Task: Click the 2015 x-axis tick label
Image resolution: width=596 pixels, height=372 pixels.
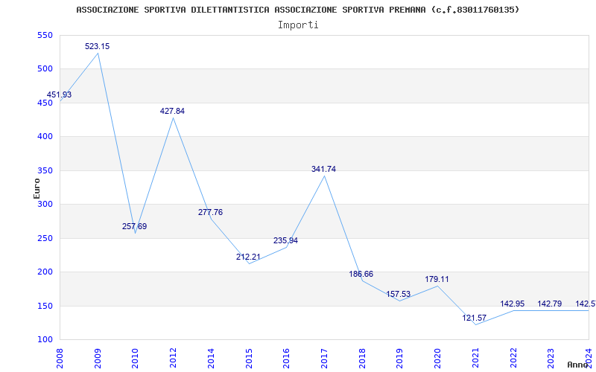Action: coord(249,359)
